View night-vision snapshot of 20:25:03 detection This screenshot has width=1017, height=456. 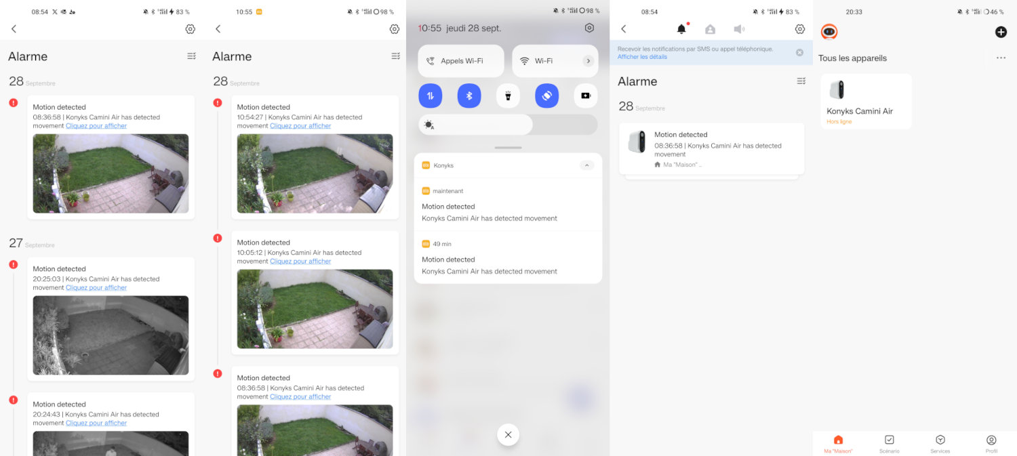[111, 335]
